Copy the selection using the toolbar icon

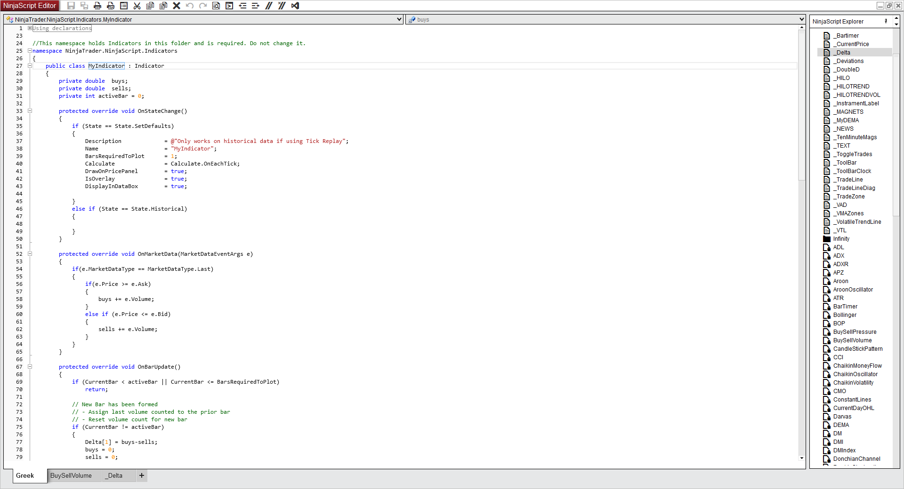150,6
